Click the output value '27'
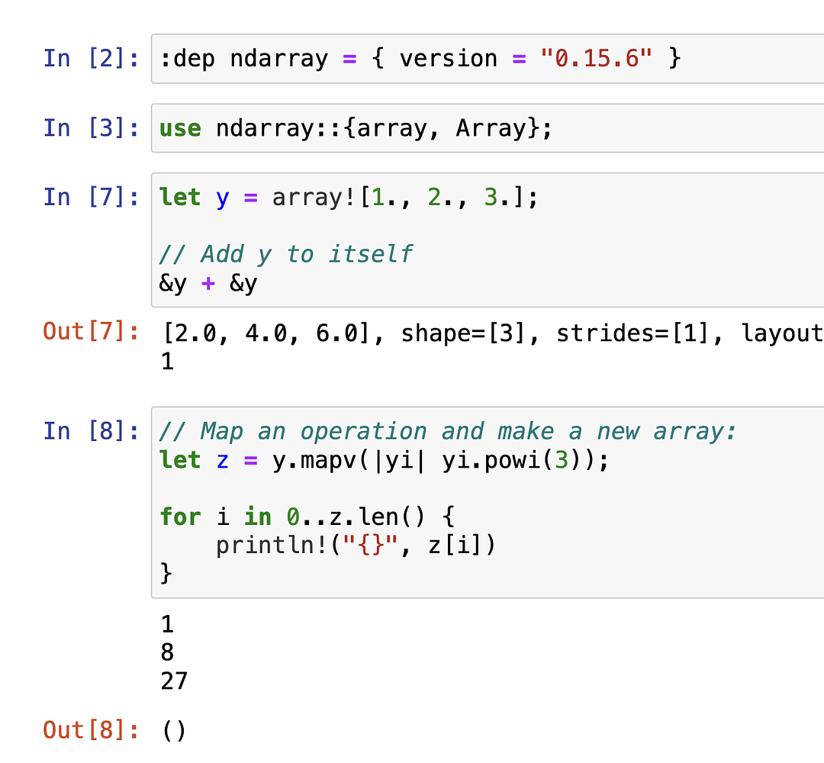The height and width of the screenshot is (763, 824). point(173,681)
